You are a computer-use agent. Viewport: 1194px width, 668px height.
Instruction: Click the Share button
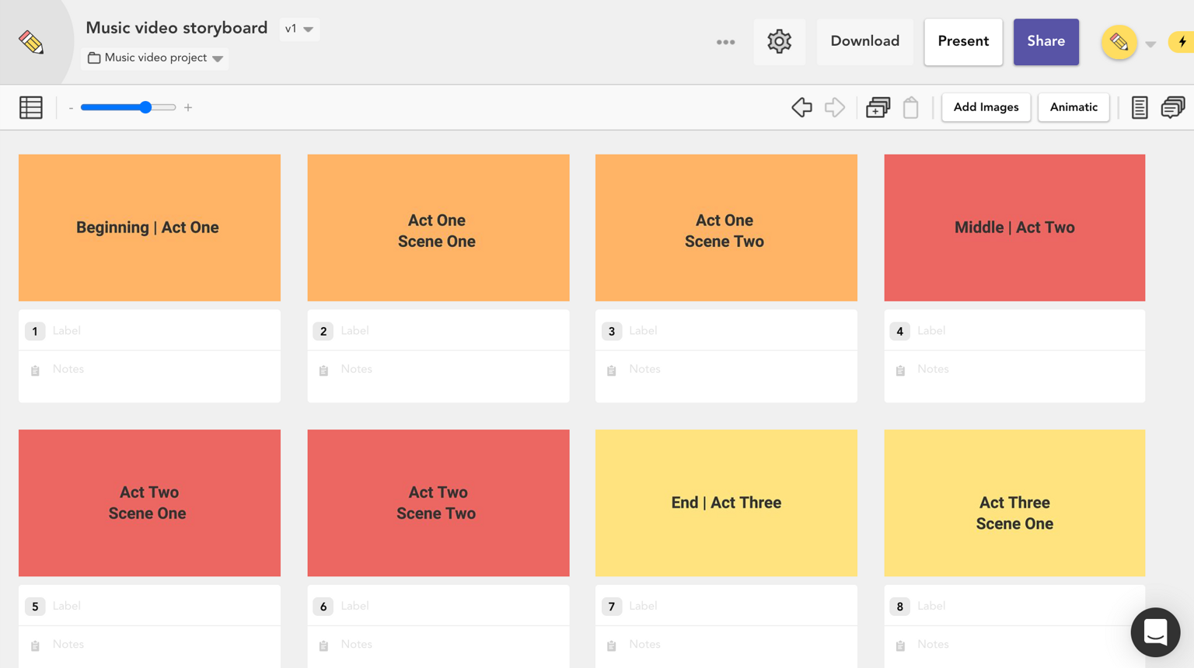pyautogui.click(x=1046, y=42)
